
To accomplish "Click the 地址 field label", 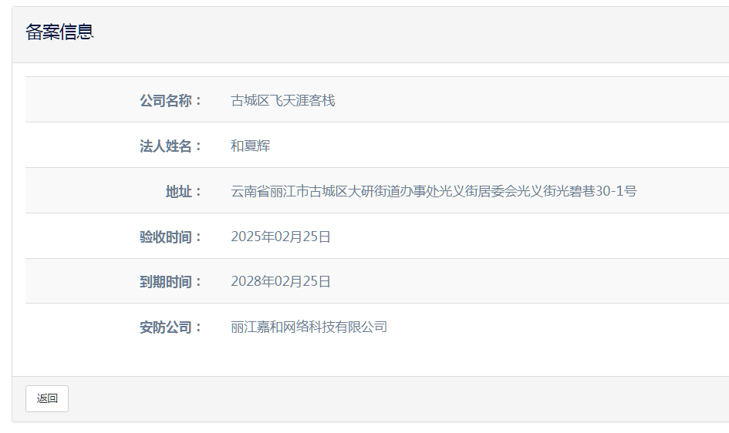I will [x=184, y=191].
